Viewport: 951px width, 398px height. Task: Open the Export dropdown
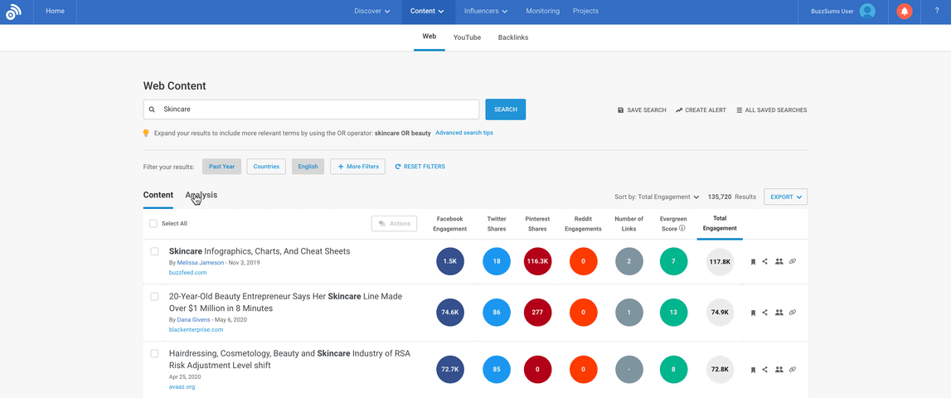(x=785, y=197)
